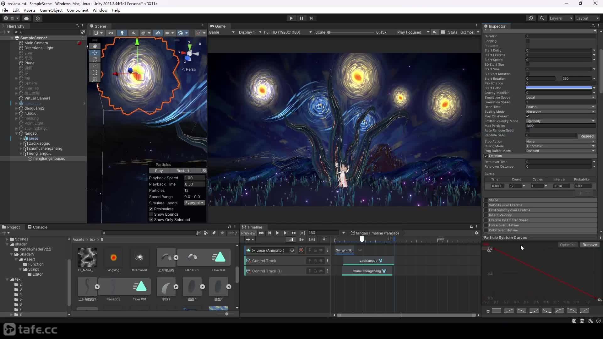Open the Component menu
This screenshot has width=603, height=339.
pos(78,10)
